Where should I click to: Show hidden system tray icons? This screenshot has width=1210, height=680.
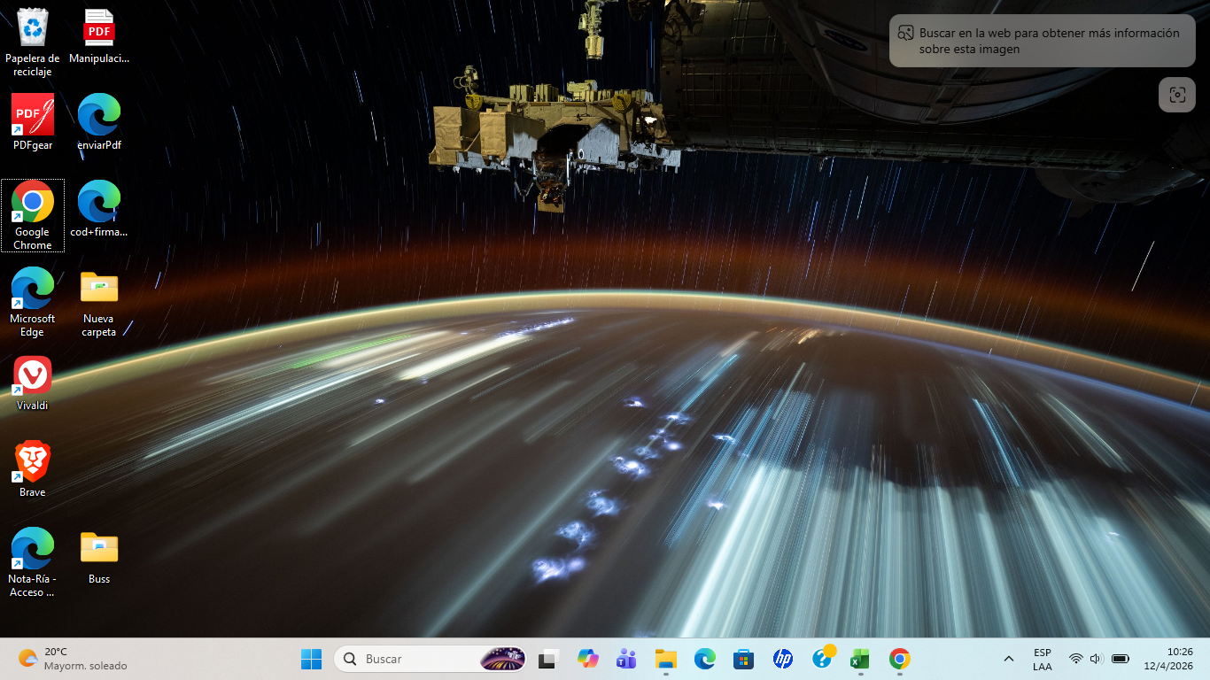(x=1008, y=659)
